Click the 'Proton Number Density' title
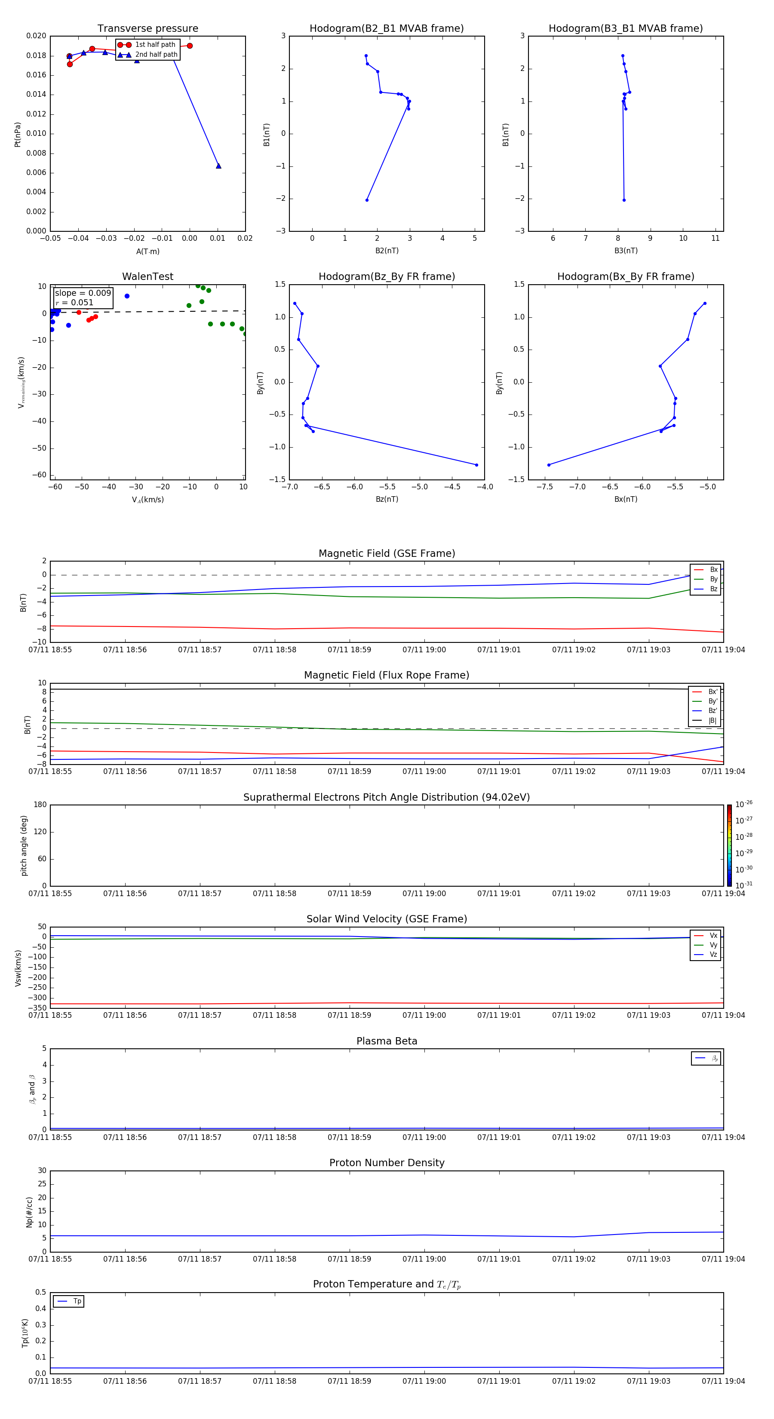 pos(387,1163)
